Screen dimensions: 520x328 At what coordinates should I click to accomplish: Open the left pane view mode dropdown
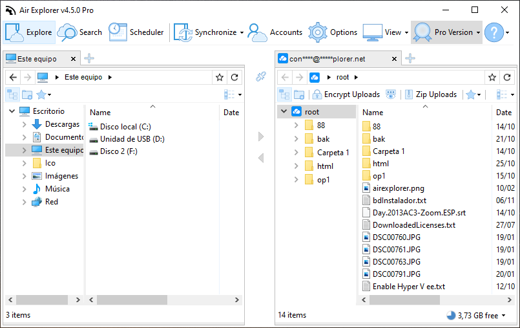tap(233, 94)
